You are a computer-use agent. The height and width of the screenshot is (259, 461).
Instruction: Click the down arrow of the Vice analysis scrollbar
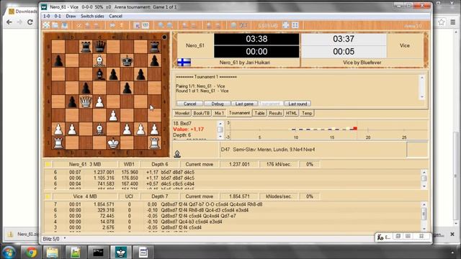point(424,229)
